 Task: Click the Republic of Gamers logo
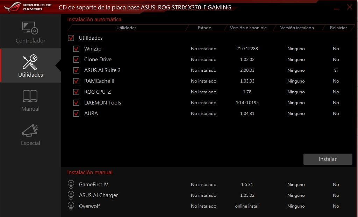pos(28,7)
